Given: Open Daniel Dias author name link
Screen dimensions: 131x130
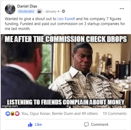Looking at the screenshot, I should [x=27, y=6].
